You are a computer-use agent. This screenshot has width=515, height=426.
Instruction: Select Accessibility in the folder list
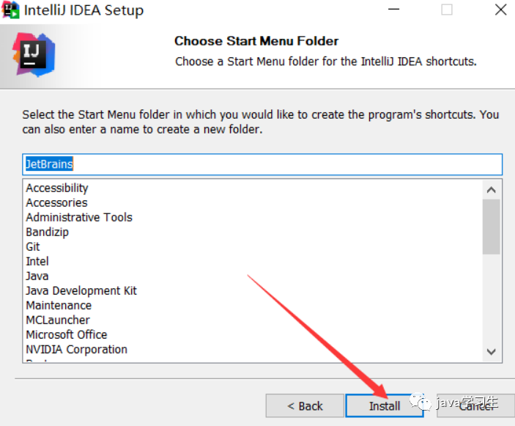(x=57, y=188)
